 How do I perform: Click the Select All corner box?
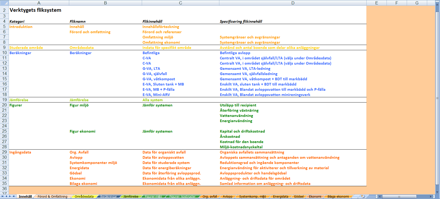4,3
